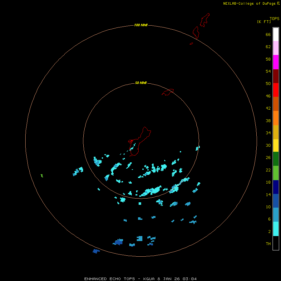281x281 pixels.
Task: Click the legend value 26
Action: 268,158
